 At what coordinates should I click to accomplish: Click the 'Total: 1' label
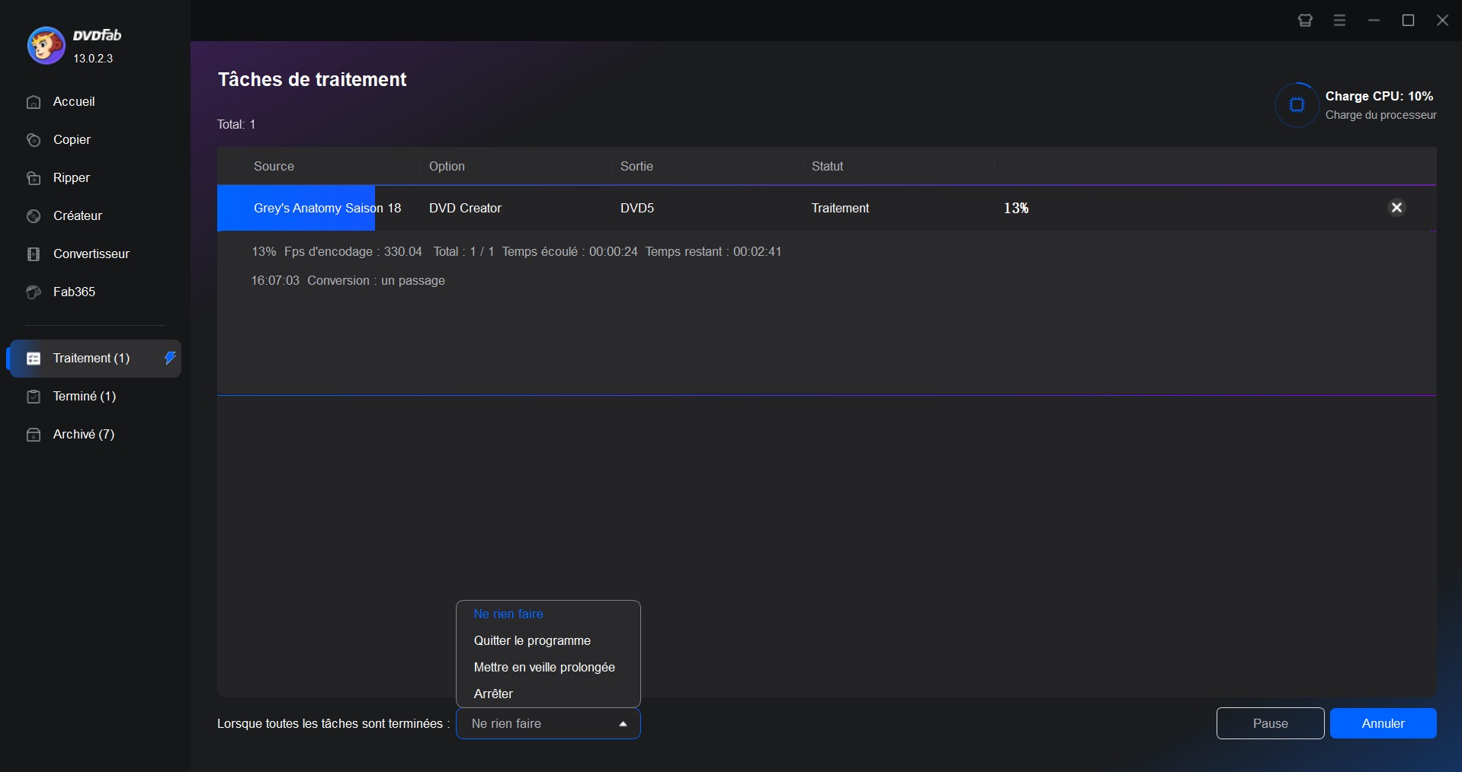coord(236,124)
